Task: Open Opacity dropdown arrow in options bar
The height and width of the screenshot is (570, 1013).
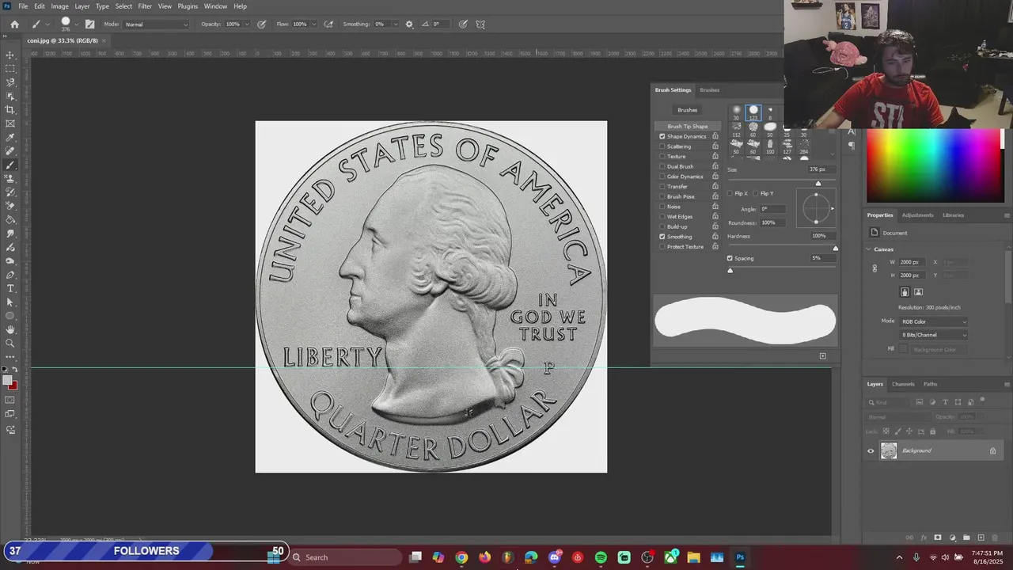Action: tap(247, 25)
